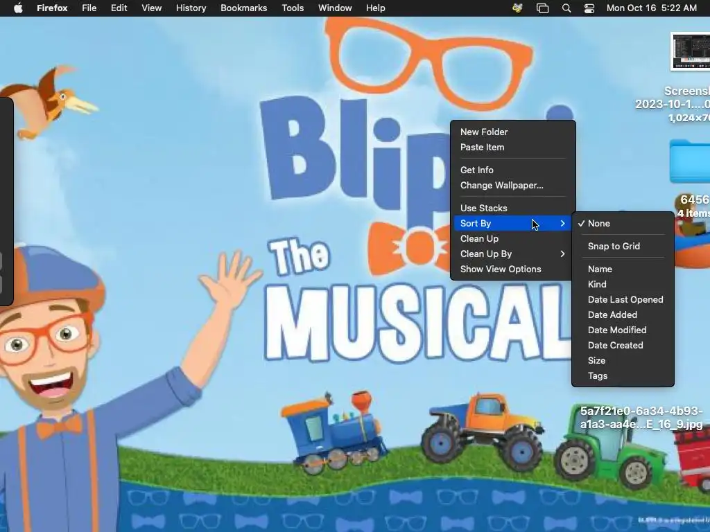Open Spotlight search magnifier icon
This screenshot has width=710, height=532.
(x=566, y=8)
